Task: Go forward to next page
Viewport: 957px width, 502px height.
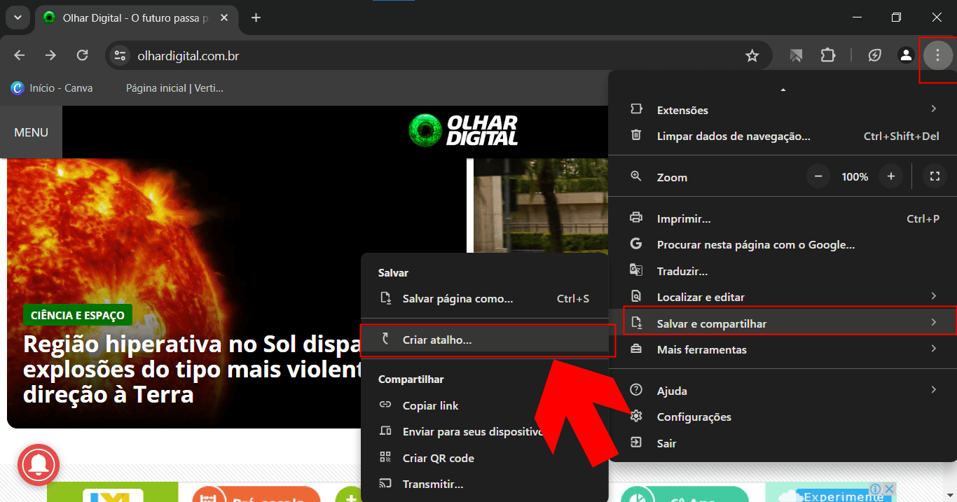Action: pos(50,55)
